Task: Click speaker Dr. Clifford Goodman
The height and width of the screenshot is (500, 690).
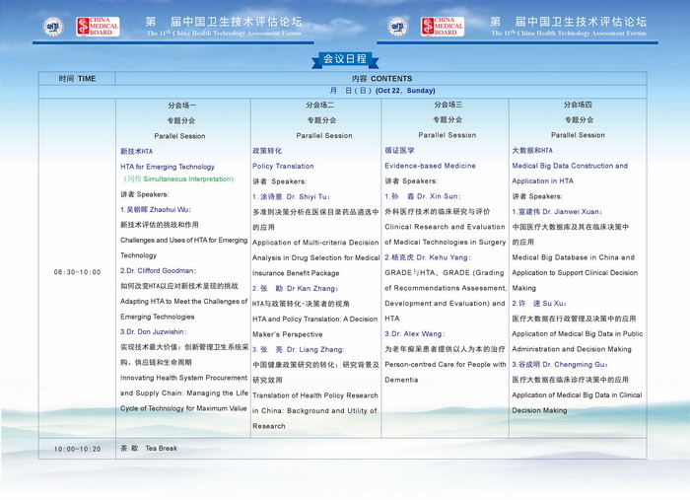Action: coord(161,270)
